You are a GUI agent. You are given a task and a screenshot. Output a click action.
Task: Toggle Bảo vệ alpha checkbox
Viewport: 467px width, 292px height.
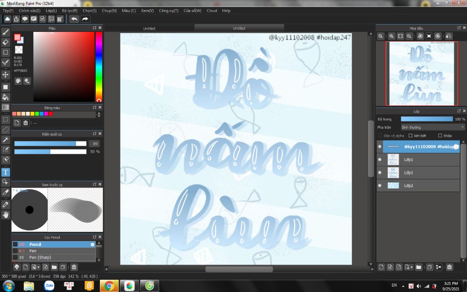pos(380,136)
